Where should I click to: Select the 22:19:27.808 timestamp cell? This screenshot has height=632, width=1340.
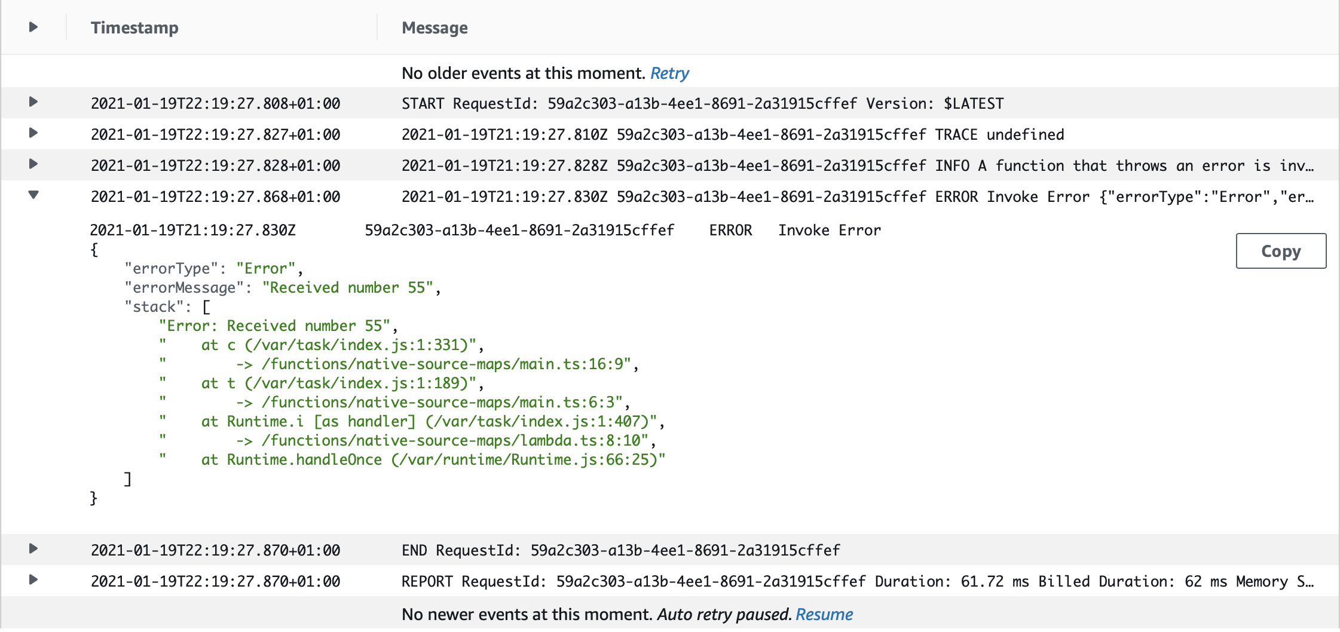(x=215, y=104)
